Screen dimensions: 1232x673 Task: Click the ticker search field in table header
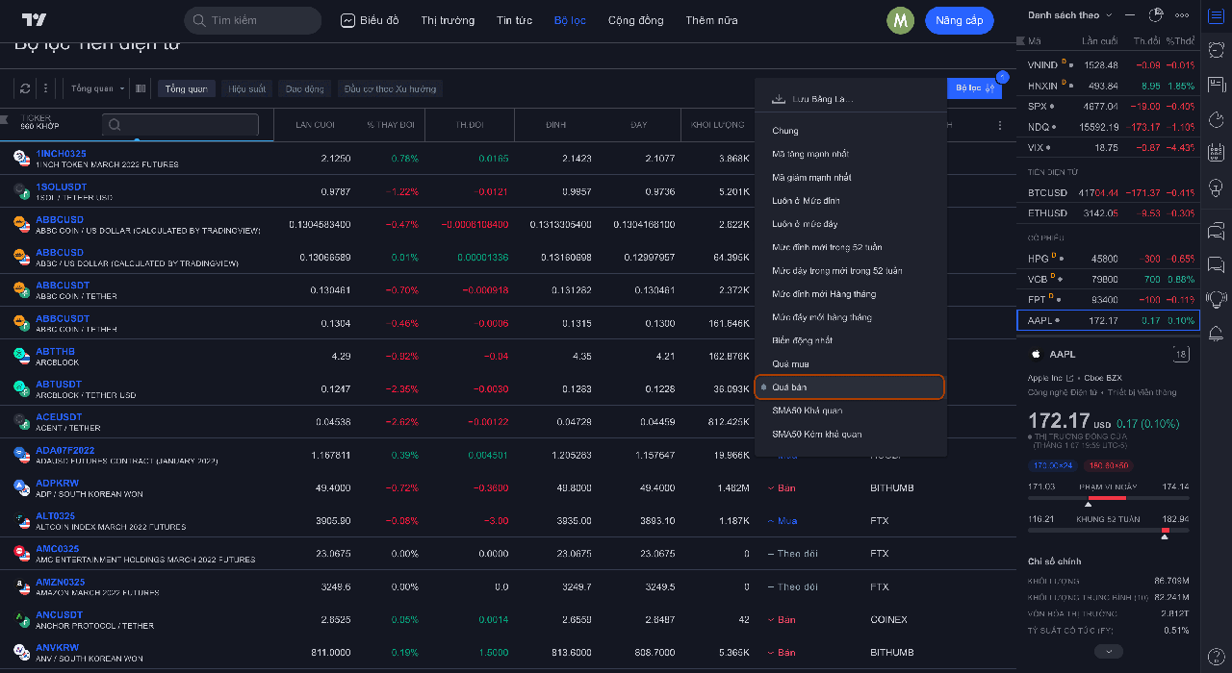(181, 124)
